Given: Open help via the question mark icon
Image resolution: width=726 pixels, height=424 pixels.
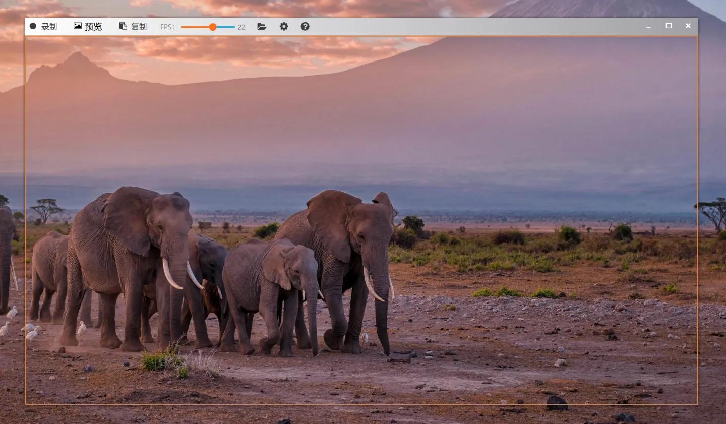Looking at the screenshot, I should tap(305, 27).
